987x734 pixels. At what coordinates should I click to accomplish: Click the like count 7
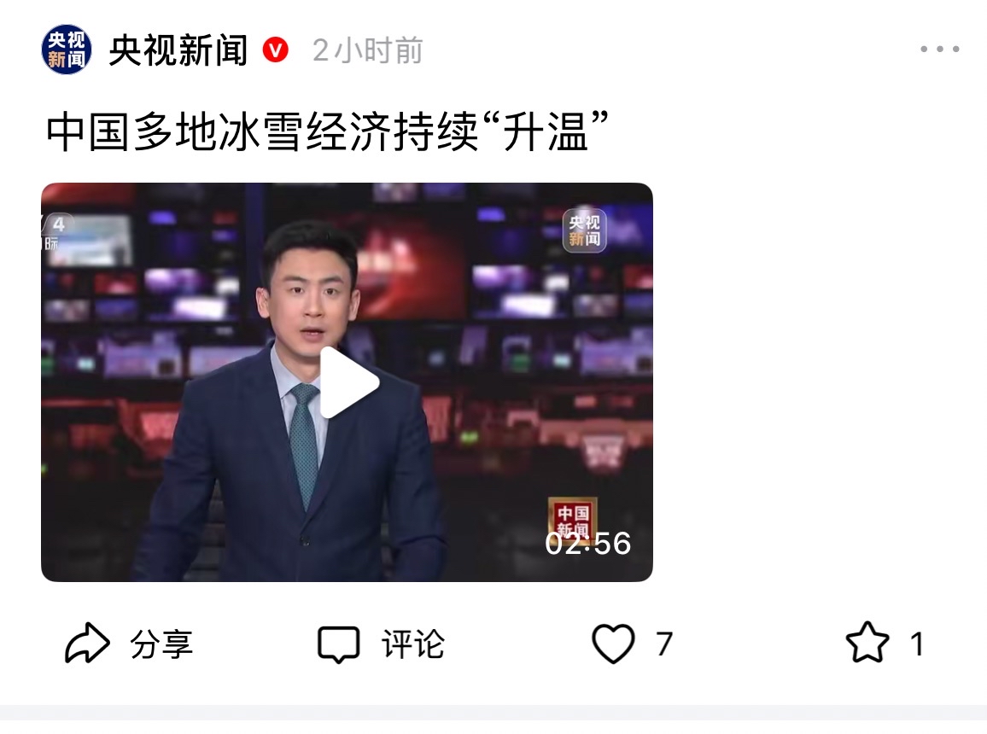(664, 644)
